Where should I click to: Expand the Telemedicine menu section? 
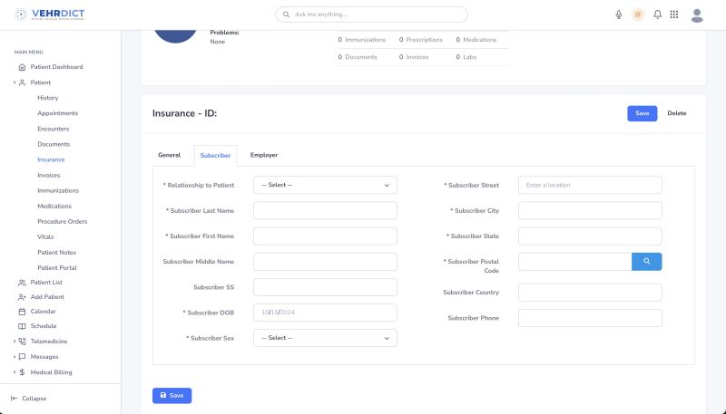pos(48,342)
